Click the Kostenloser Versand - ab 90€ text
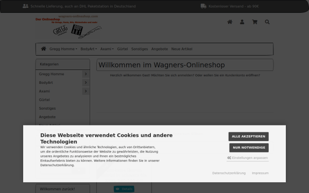Screen dimensions: 309x193 233,6
